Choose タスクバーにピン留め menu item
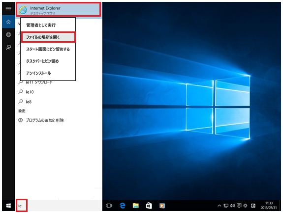Viewport: 283px width, 213px height. pos(48,61)
